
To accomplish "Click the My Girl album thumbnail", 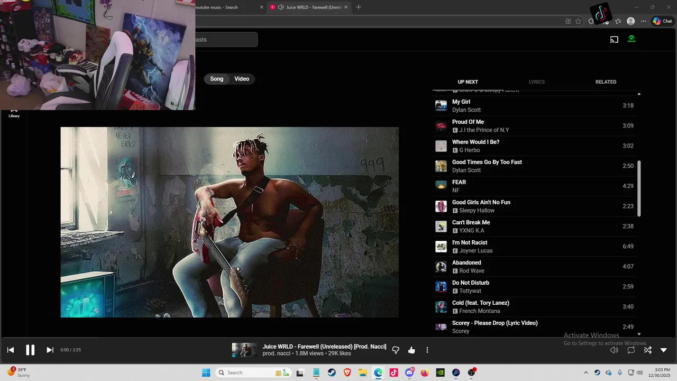I will tap(441, 106).
